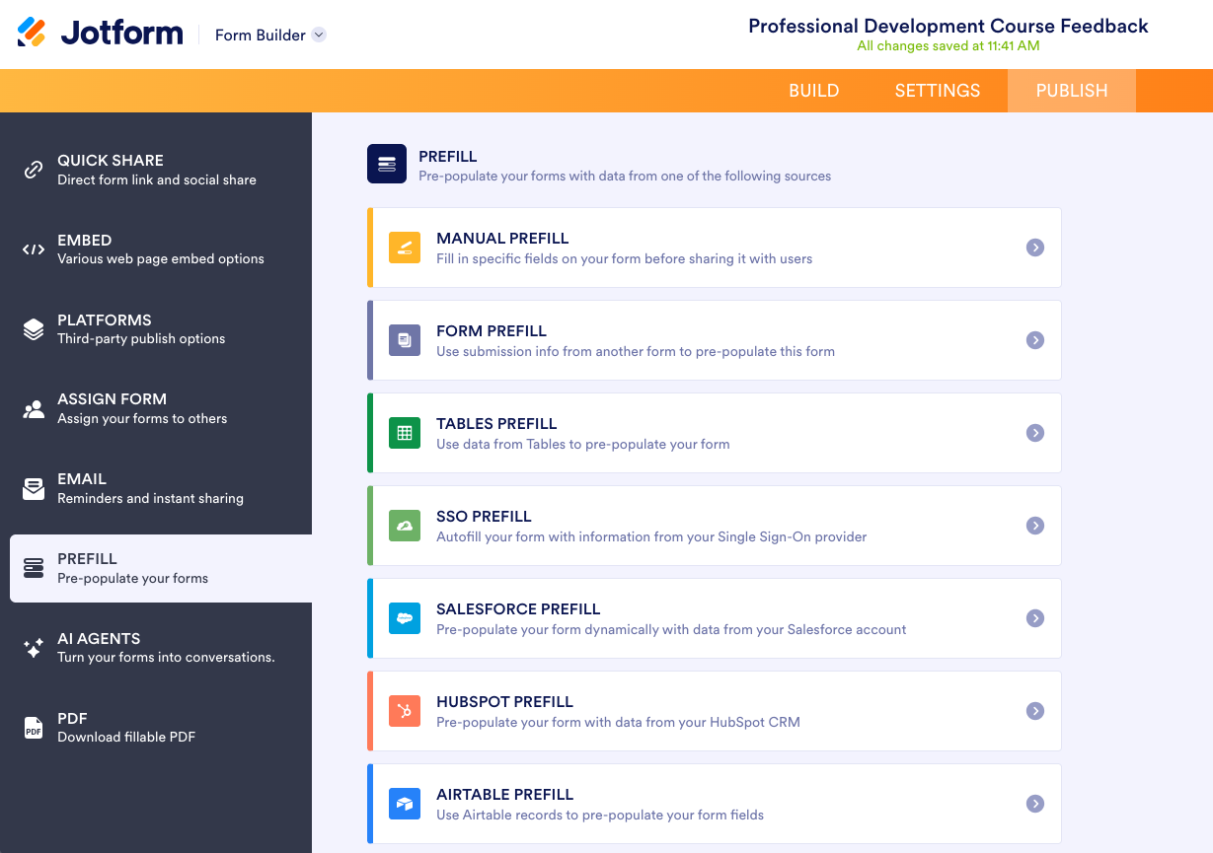Select the TABLES PREFILL title
The height and width of the screenshot is (853, 1213).
tap(496, 424)
